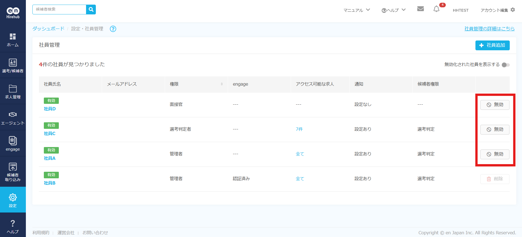Open the engage sidebar menu
Viewport: 522px width, 237px height.
click(13, 144)
